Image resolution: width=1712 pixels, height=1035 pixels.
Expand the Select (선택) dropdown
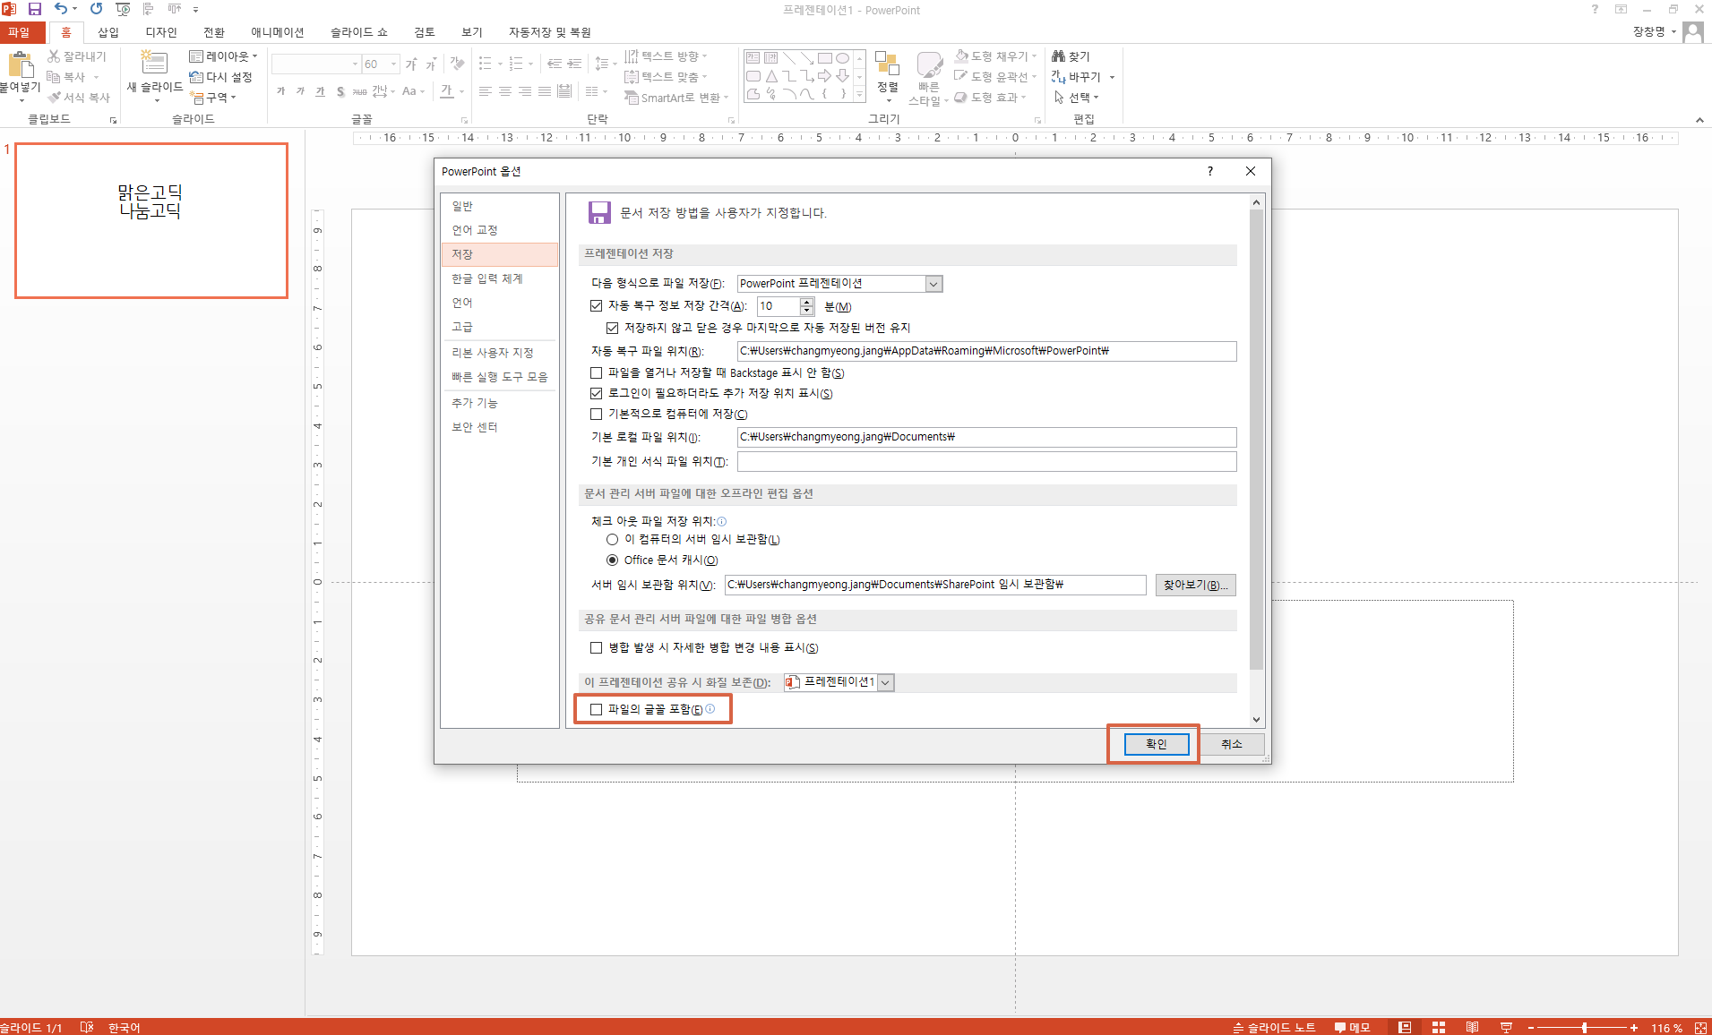tap(1096, 98)
